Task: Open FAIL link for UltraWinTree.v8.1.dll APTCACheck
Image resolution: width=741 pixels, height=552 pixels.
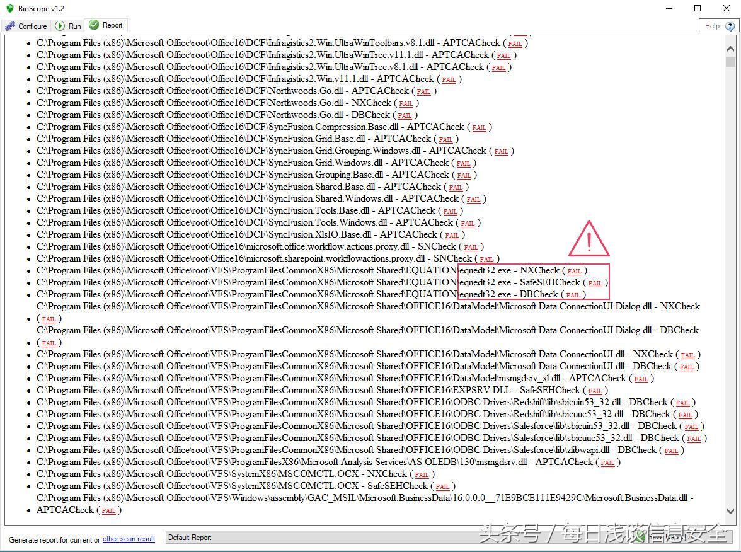Action: (x=498, y=68)
